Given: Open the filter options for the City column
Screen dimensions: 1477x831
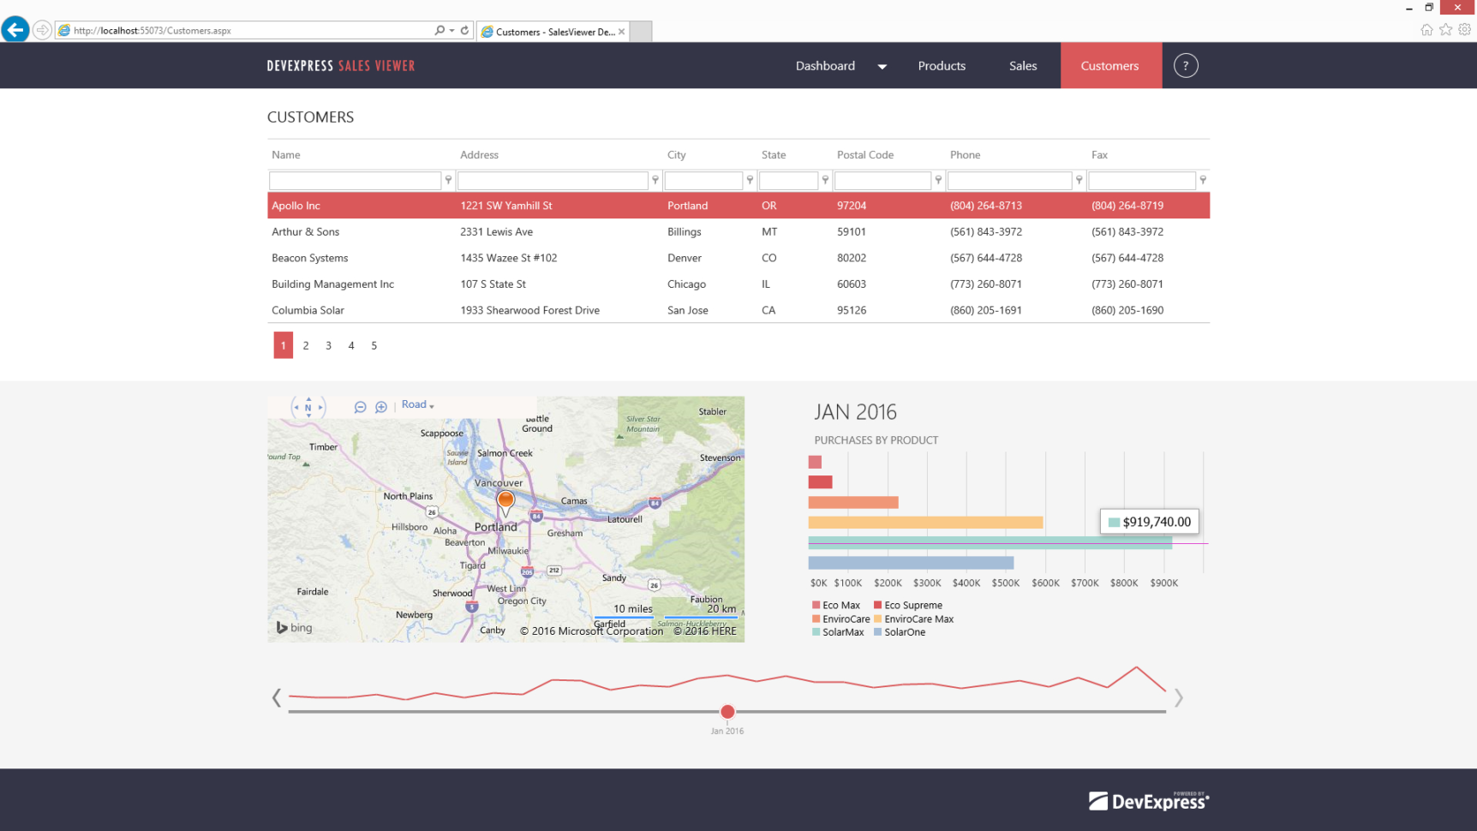Looking at the screenshot, I should (750, 180).
